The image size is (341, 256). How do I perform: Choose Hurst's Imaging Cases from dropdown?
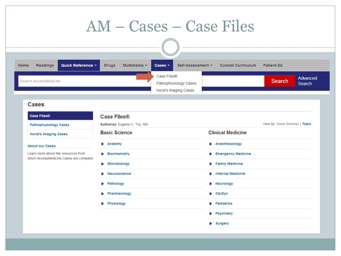pos(175,90)
